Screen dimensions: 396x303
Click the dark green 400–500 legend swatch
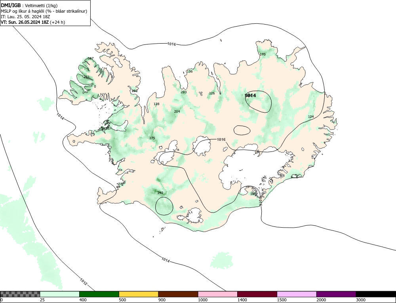(x=99, y=294)
